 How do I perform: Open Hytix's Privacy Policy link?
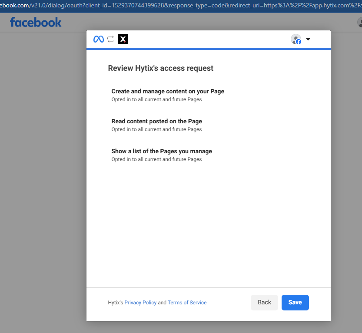140,303
